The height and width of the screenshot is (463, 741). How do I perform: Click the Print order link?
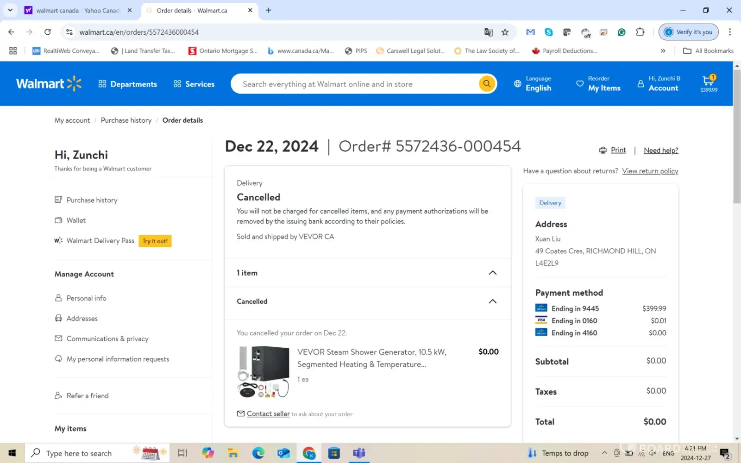pyautogui.click(x=618, y=150)
